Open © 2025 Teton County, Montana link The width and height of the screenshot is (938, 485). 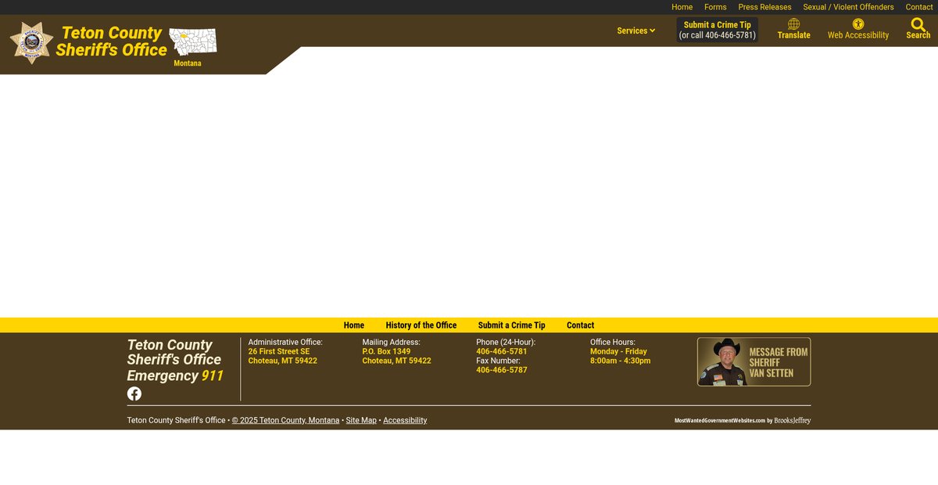point(285,420)
